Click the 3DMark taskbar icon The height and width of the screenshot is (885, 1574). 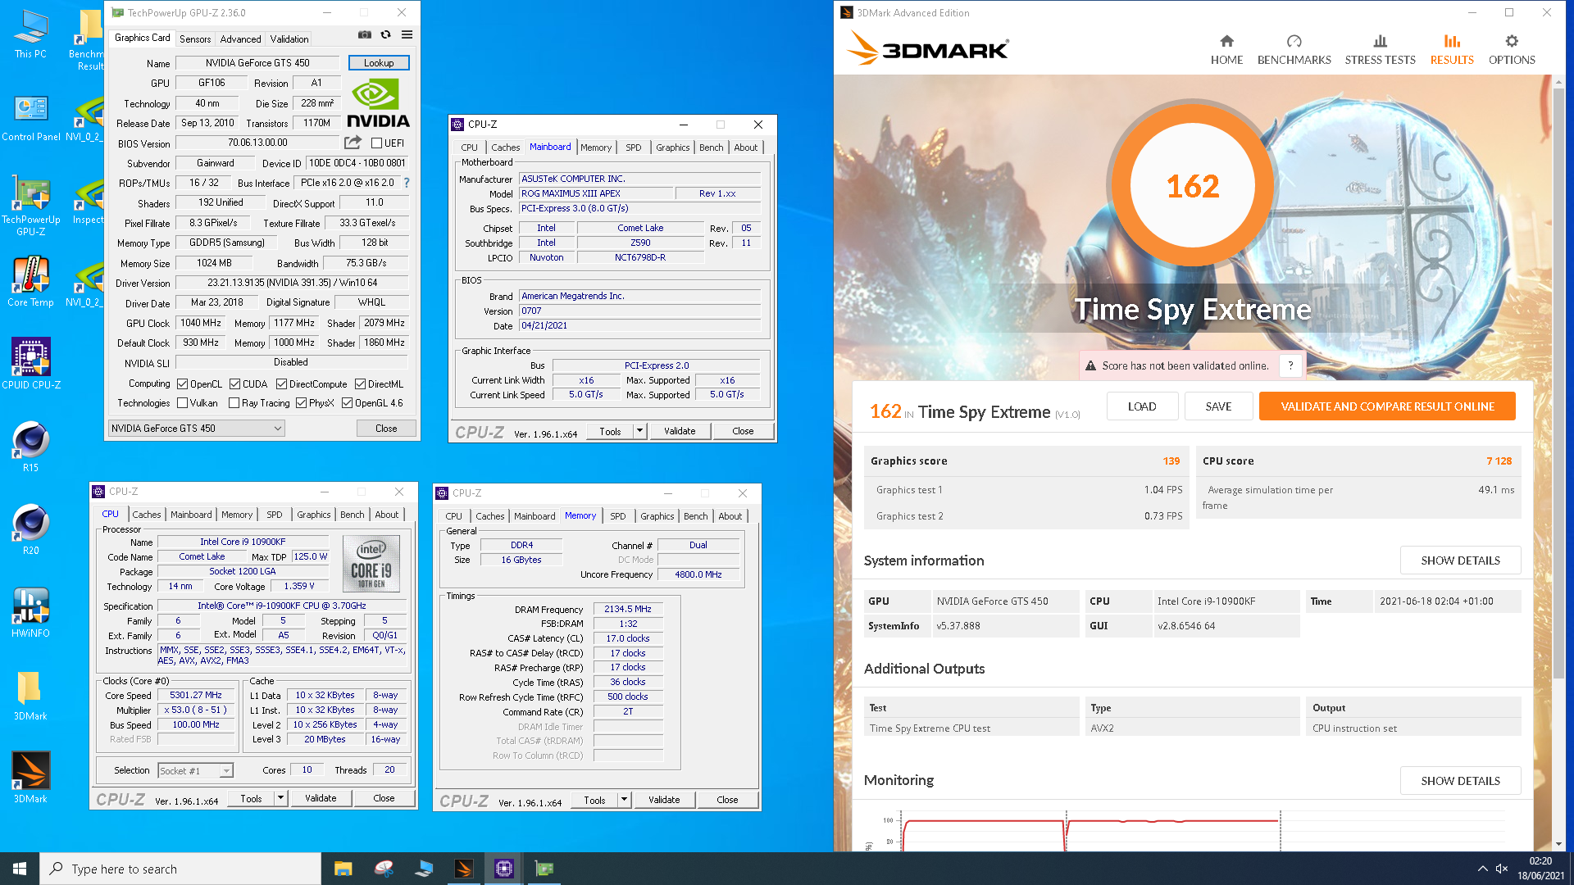pyautogui.click(x=463, y=869)
